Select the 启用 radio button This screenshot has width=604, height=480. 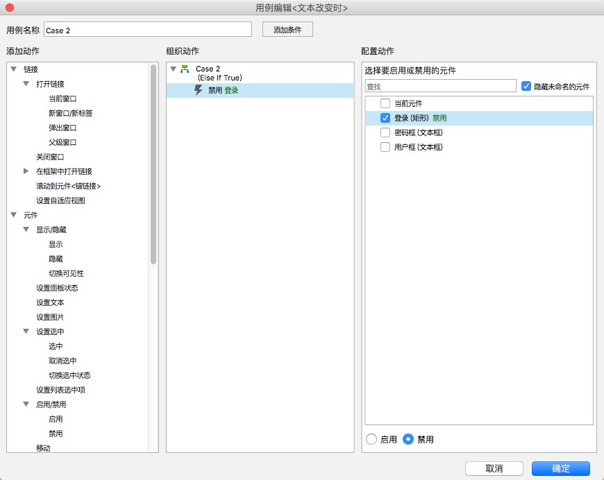371,439
